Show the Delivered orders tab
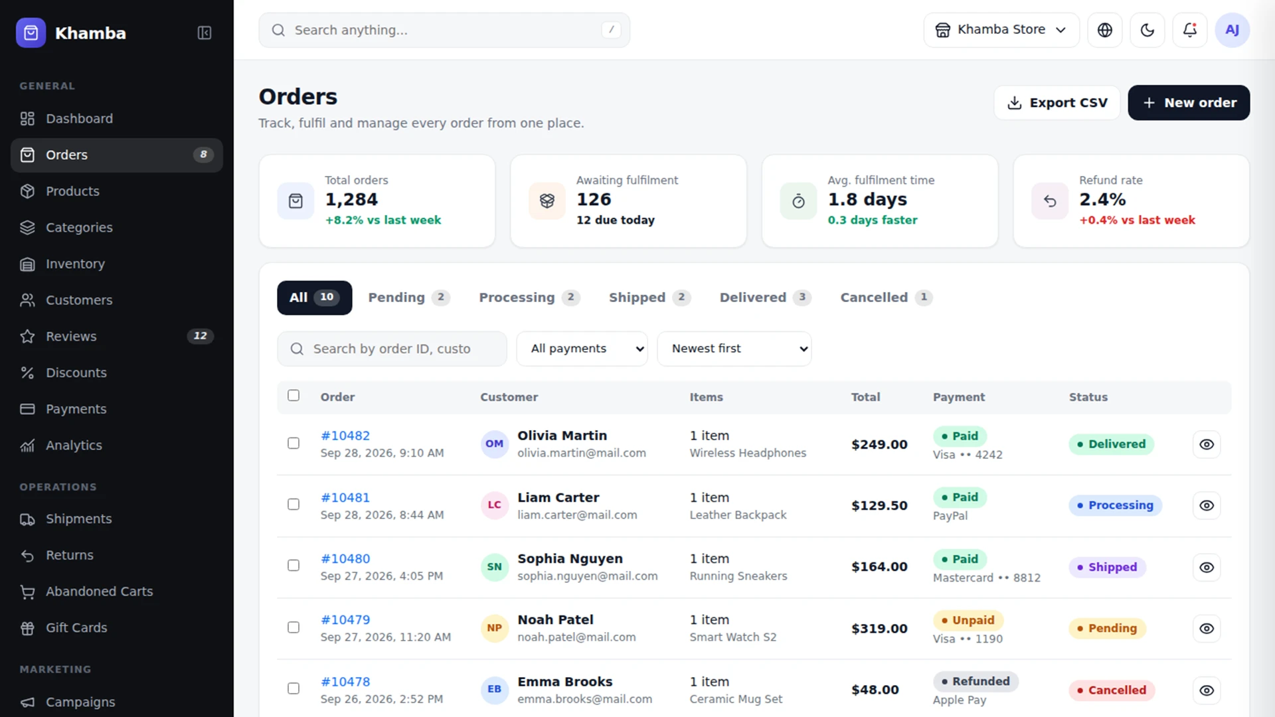 [766, 297]
